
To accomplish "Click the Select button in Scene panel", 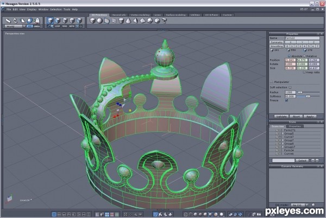I will pos(302,161).
